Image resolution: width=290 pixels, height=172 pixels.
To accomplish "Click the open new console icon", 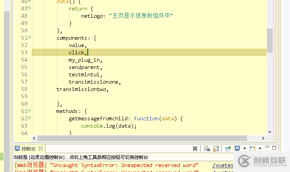I will point(252,148).
